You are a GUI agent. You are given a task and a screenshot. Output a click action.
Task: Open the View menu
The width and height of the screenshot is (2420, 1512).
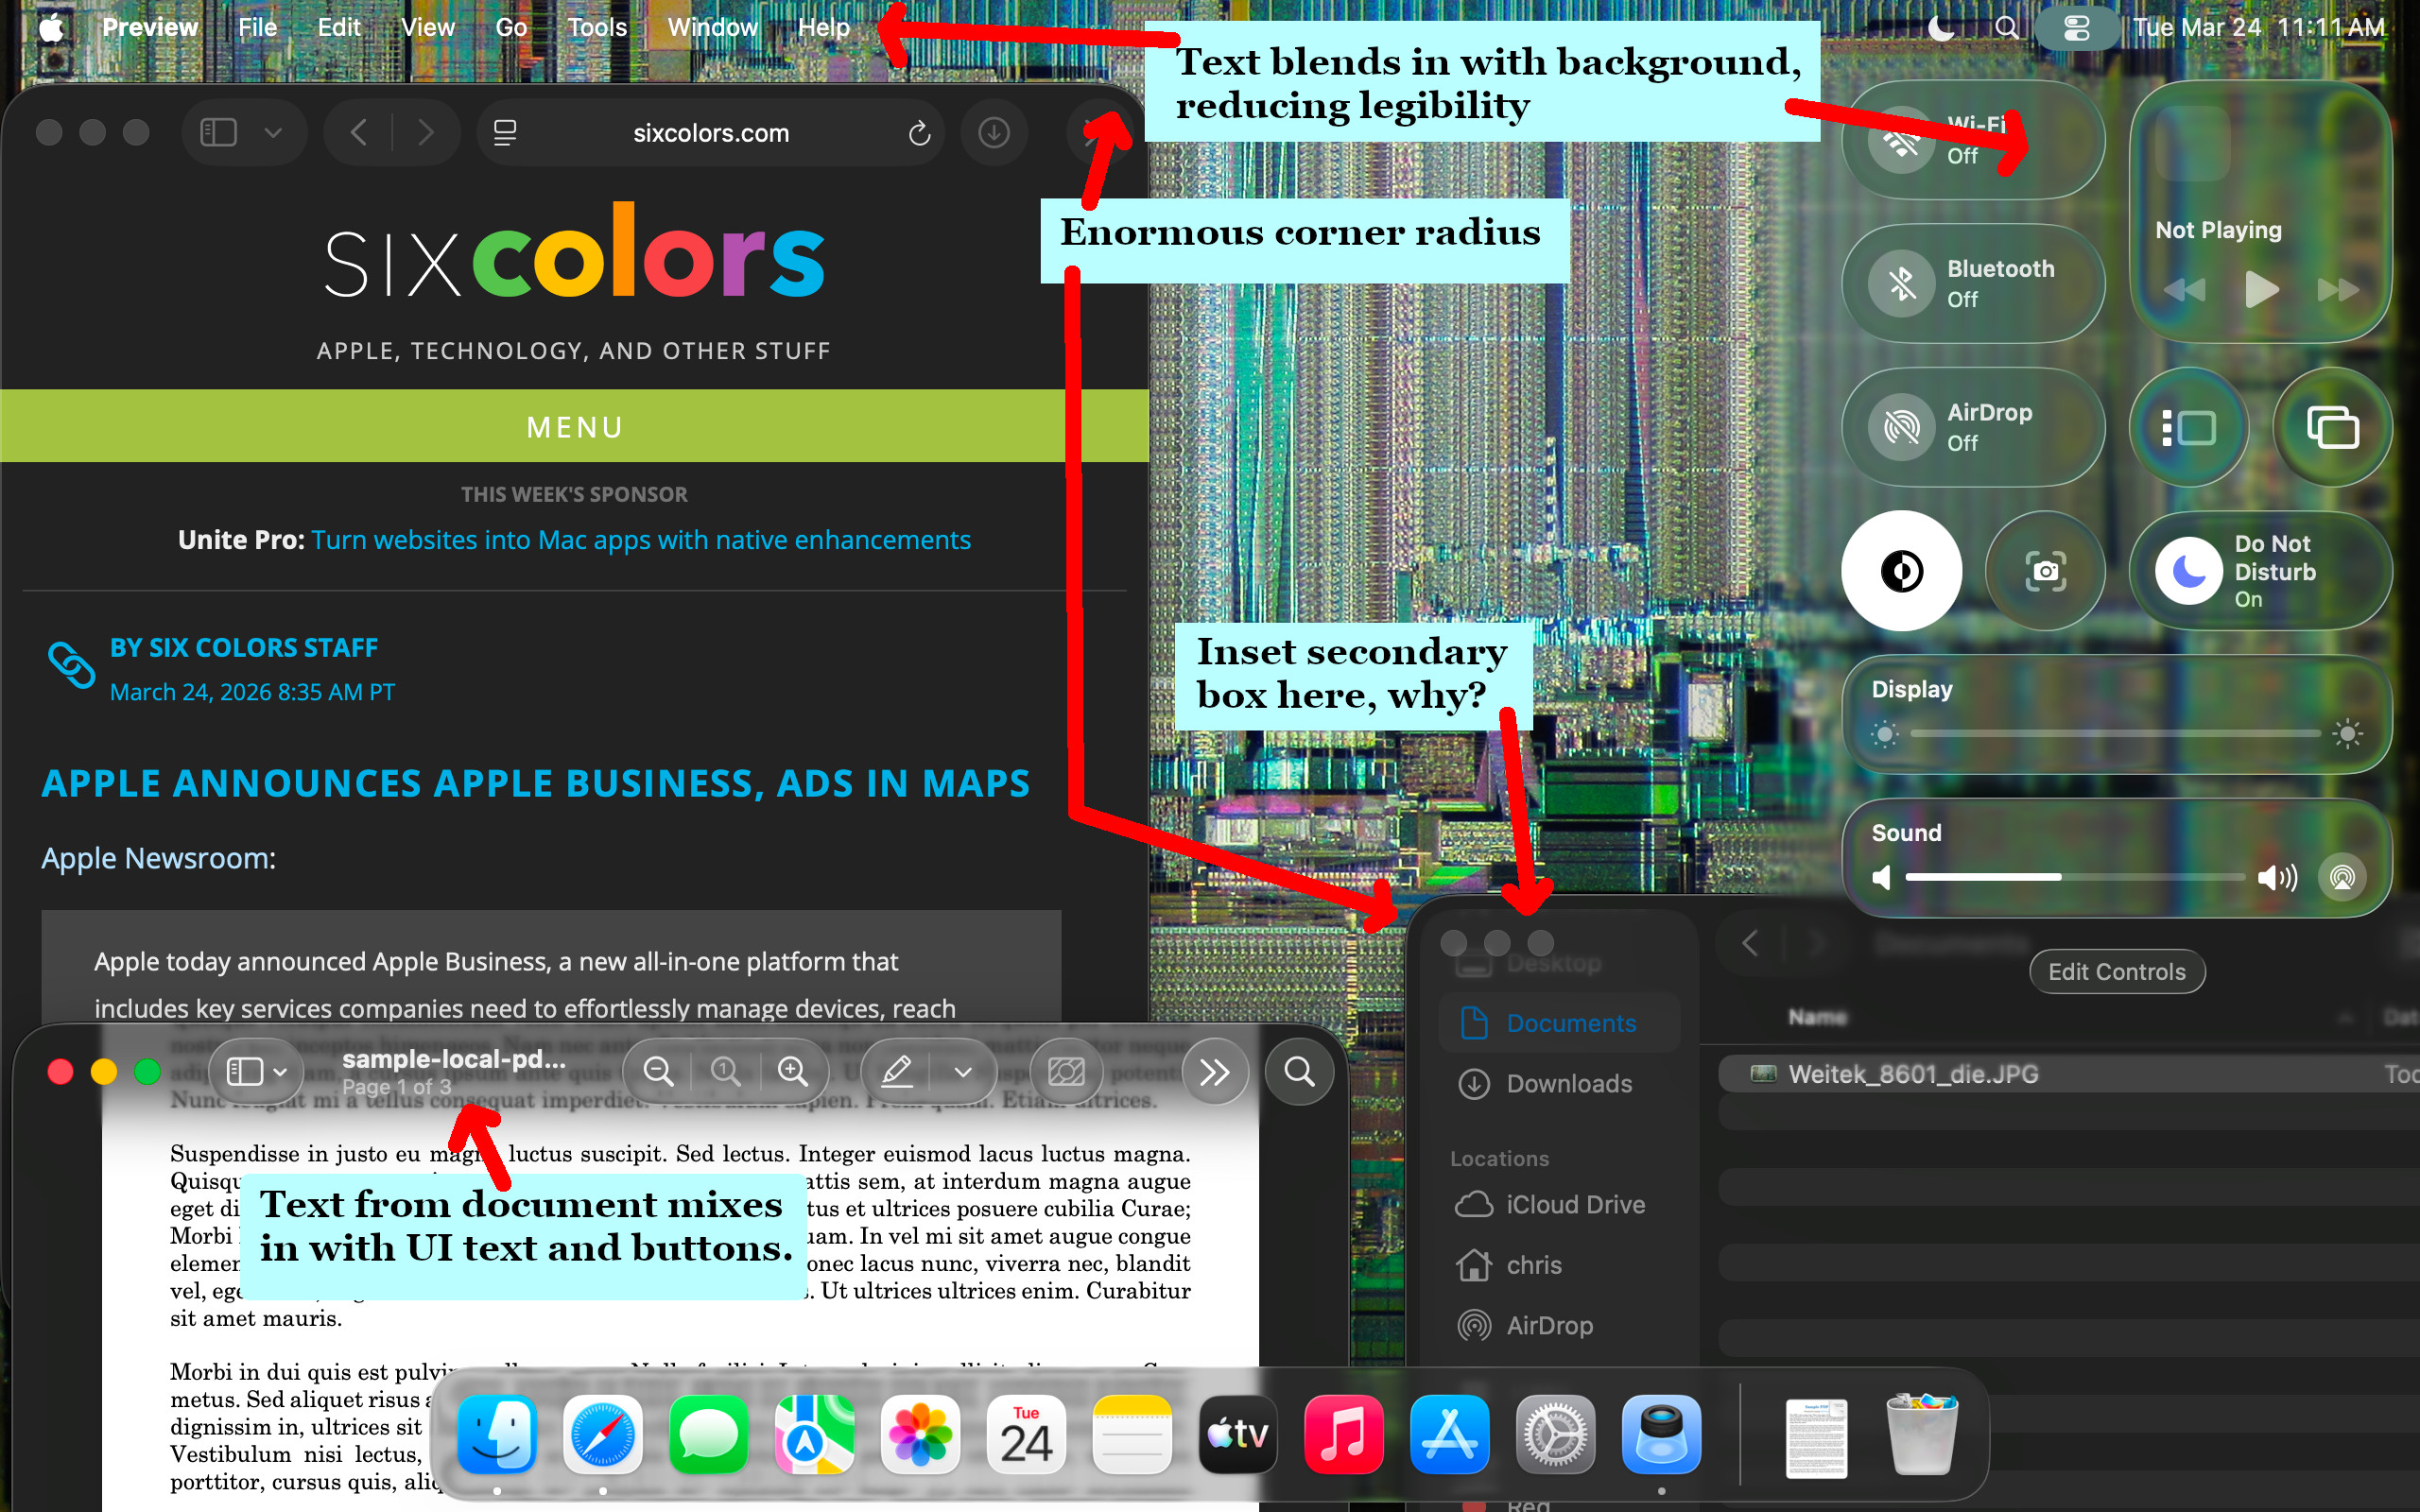(428, 27)
